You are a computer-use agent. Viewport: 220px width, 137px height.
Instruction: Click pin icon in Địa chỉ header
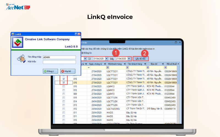pyautogui.click(x=163, y=64)
